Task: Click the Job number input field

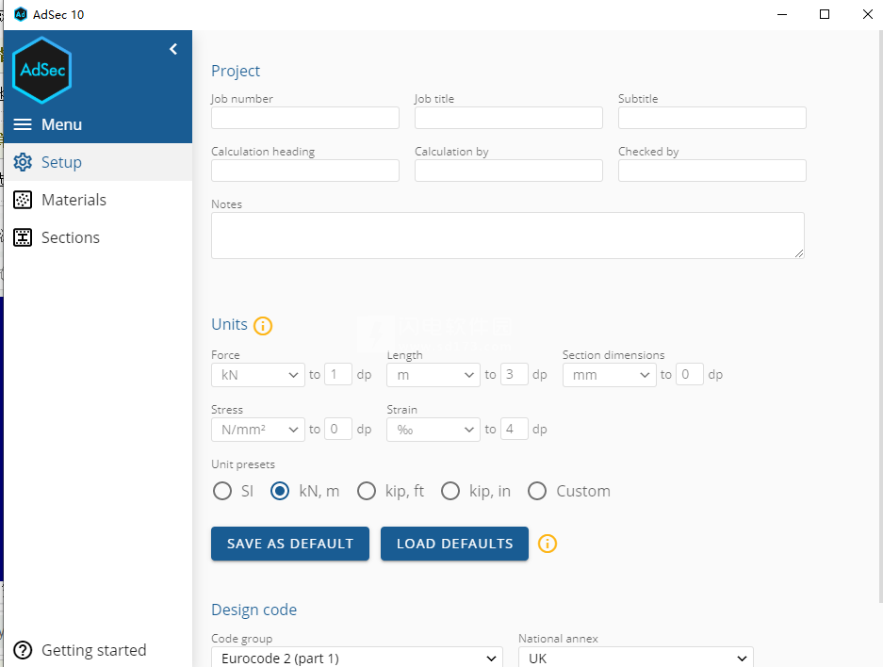Action: tap(305, 118)
